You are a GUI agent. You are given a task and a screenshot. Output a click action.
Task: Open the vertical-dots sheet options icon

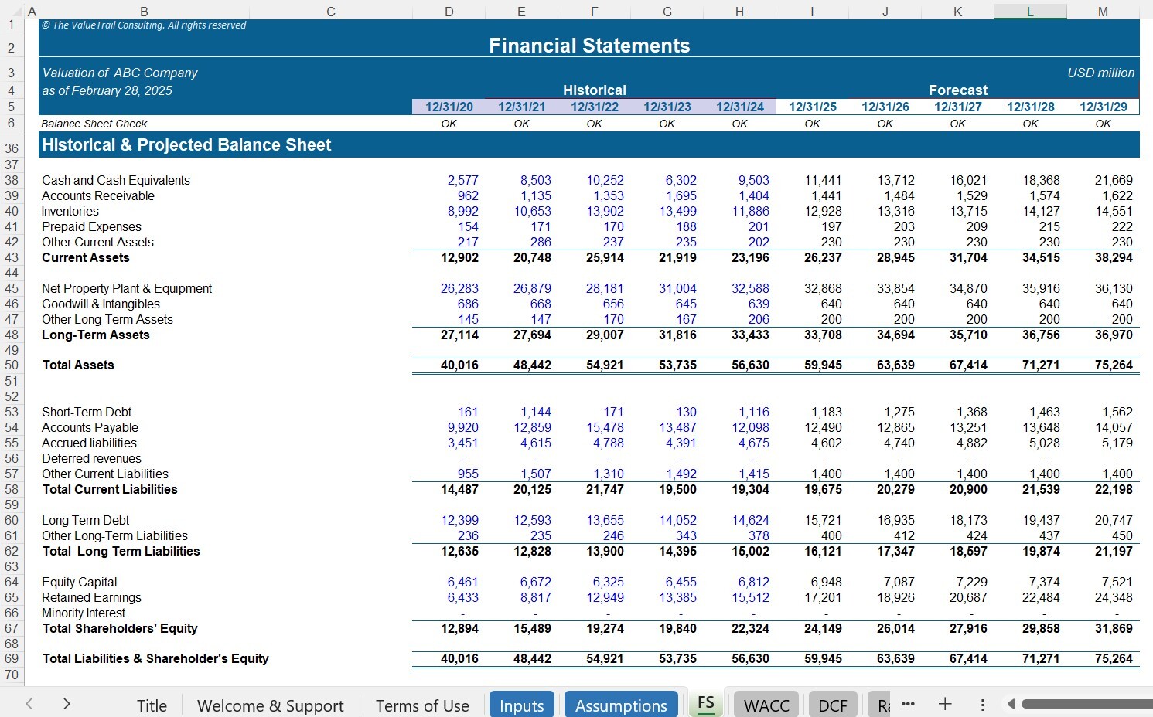coord(982,704)
